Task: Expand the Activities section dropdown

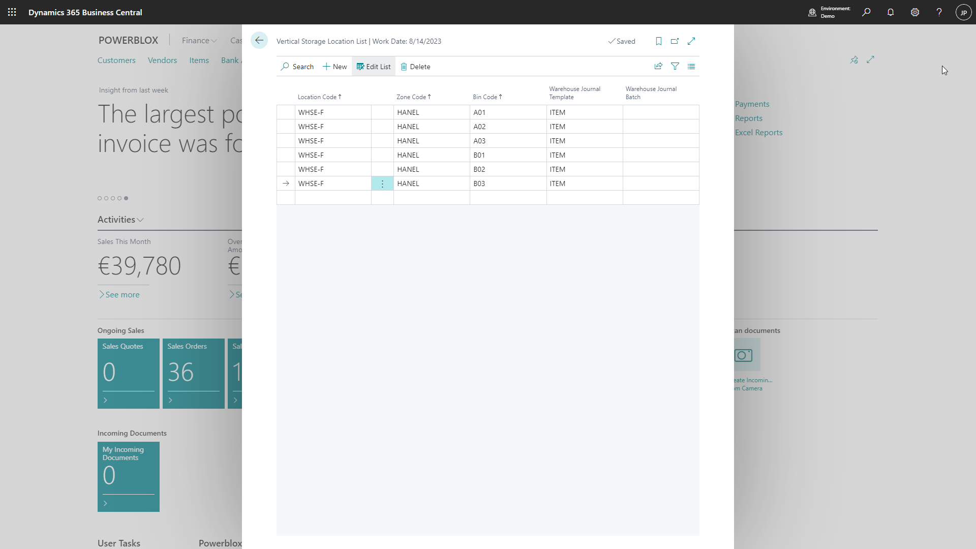Action: coord(120,220)
